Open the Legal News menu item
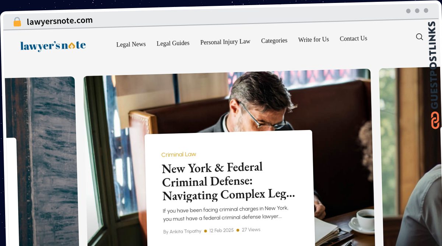442x246 pixels. pyautogui.click(x=131, y=44)
